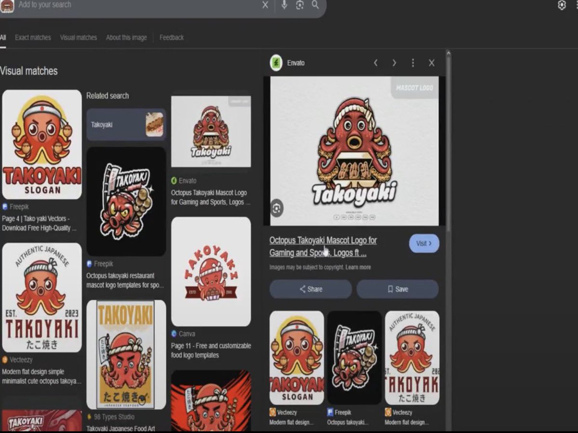Screen dimensions: 578x433
Task: Click 'Octopus Takoyaki Mascot Logo for Gaming' caption
Action: pyautogui.click(x=211, y=197)
